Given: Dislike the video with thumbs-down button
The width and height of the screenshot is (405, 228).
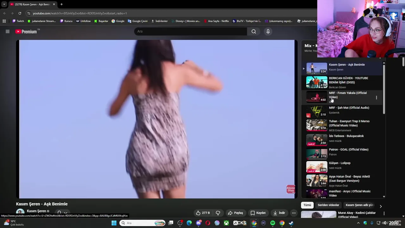Looking at the screenshot, I should click(218, 213).
